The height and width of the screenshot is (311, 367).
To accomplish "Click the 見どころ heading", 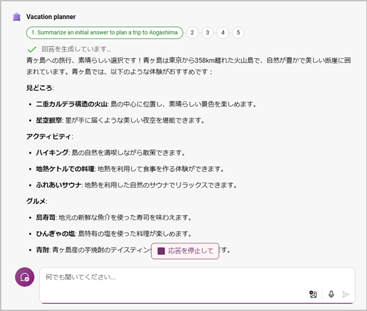I will (x=40, y=88).
